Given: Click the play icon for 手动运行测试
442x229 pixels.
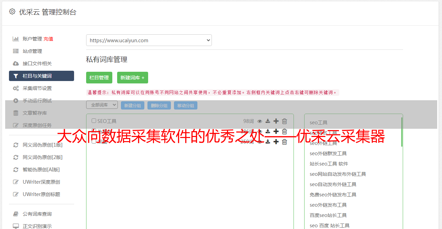Looking at the screenshot, I should [x=16, y=101].
